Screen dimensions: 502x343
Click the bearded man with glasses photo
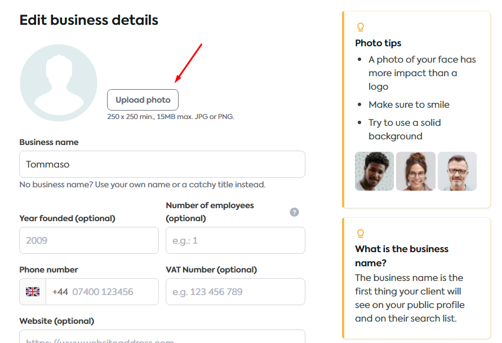[457, 171]
